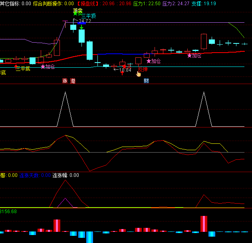Click the longest cyan volume bar
The height and width of the screenshot is (243, 252).
90,237
